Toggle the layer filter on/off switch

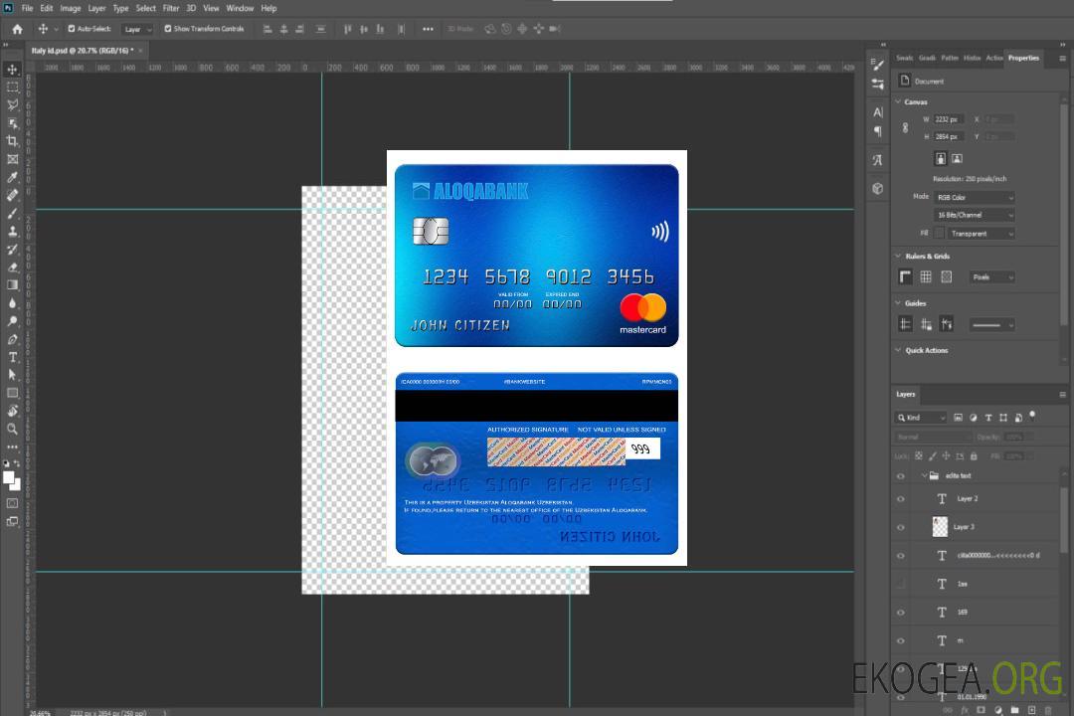[x=1032, y=416]
